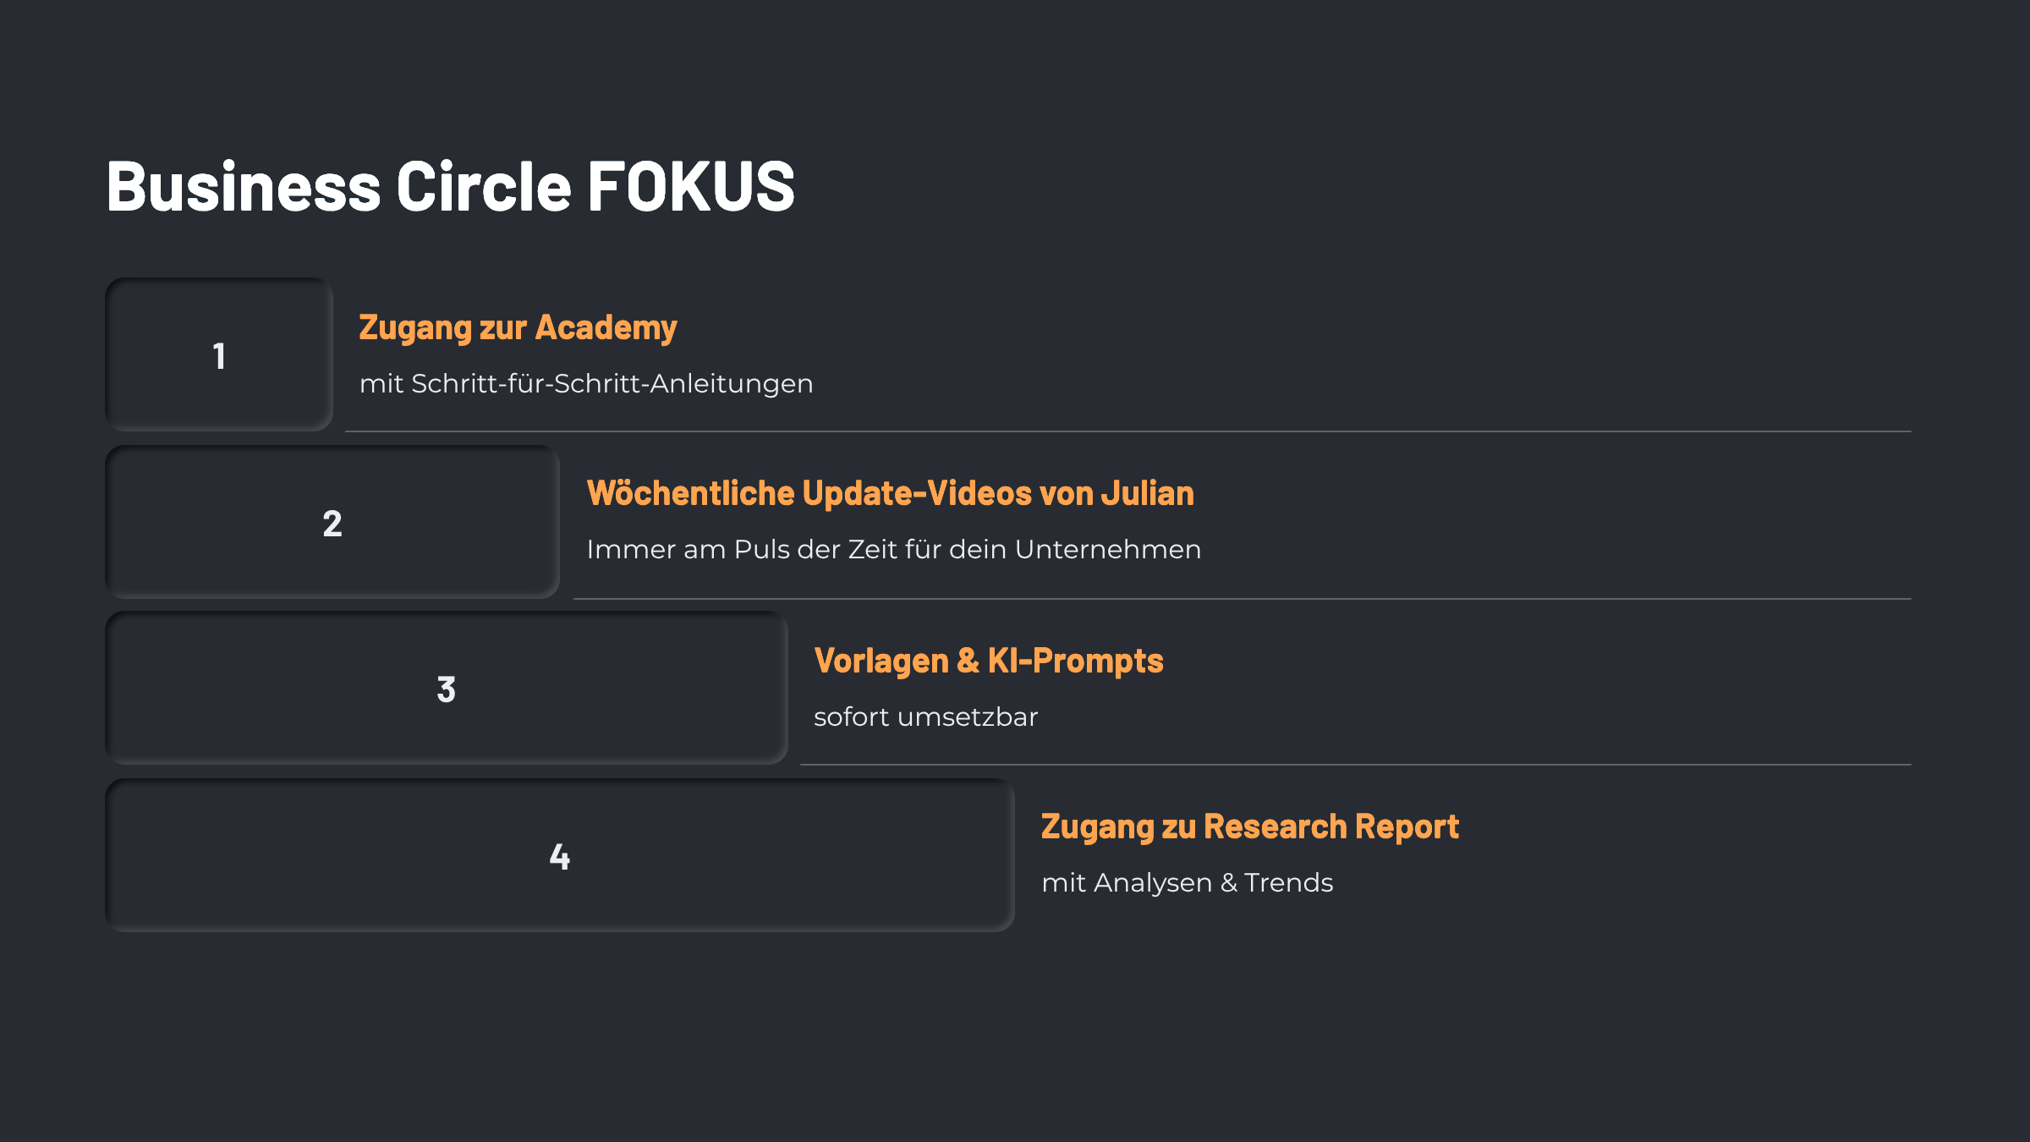Click the divider line below the Academy item
Screen dimensions: 2030x1142
(x=1127, y=431)
